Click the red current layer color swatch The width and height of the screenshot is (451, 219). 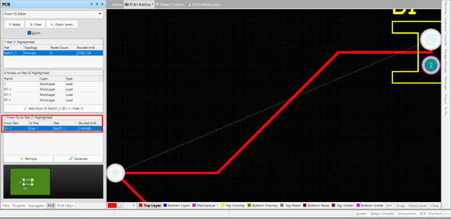tap(112, 205)
